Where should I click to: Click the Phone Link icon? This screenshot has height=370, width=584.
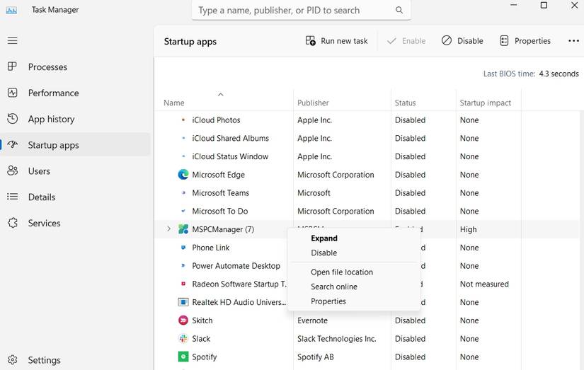coord(183,247)
